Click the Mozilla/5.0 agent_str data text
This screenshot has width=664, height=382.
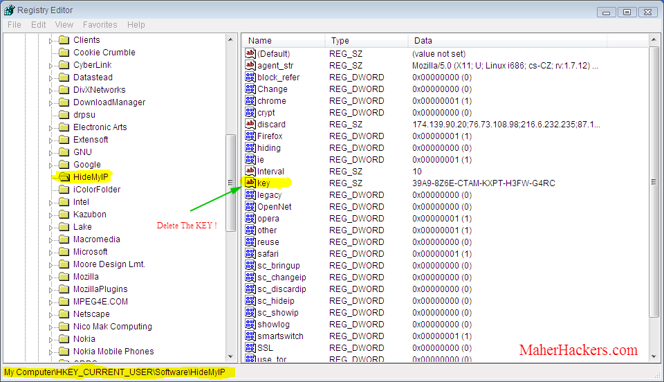tap(505, 66)
